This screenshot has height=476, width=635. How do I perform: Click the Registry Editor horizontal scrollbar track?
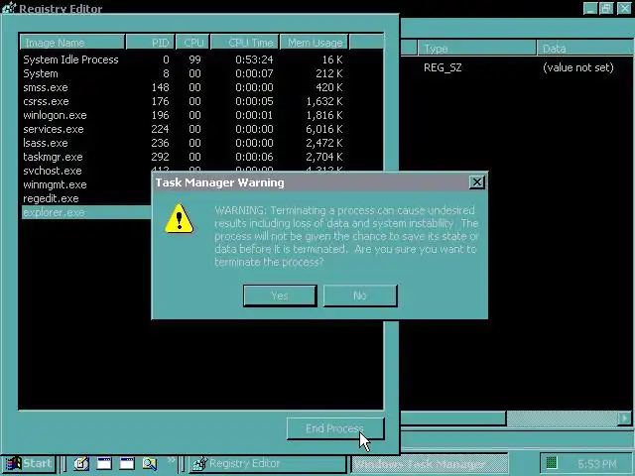[x=562, y=418]
